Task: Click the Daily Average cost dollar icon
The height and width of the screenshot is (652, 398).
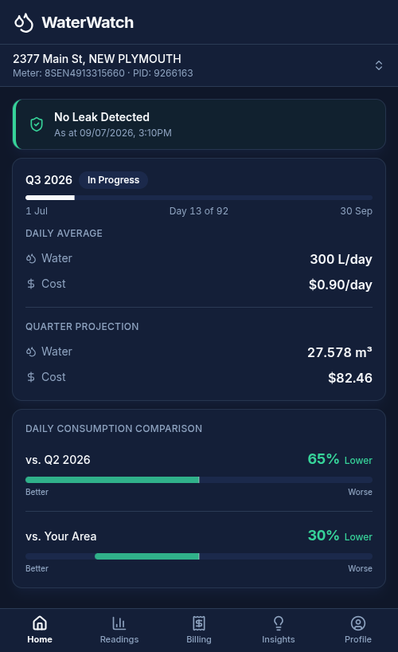Action: pyautogui.click(x=31, y=284)
